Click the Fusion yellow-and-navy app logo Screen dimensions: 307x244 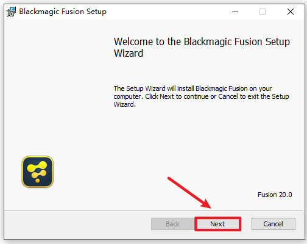click(38, 172)
